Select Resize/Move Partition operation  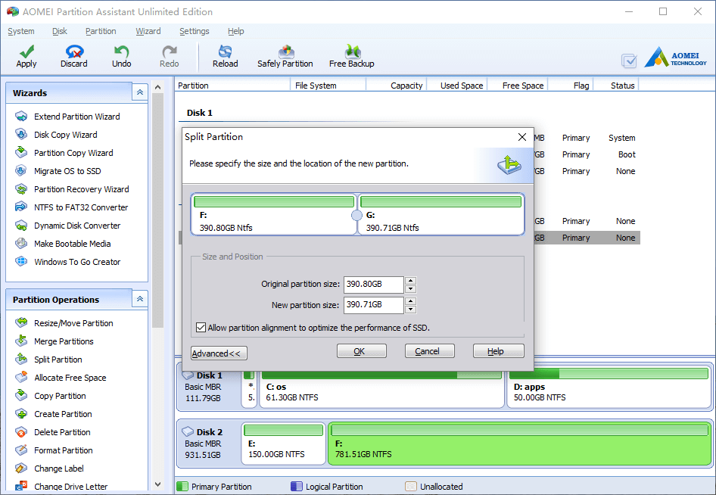(x=73, y=323)
